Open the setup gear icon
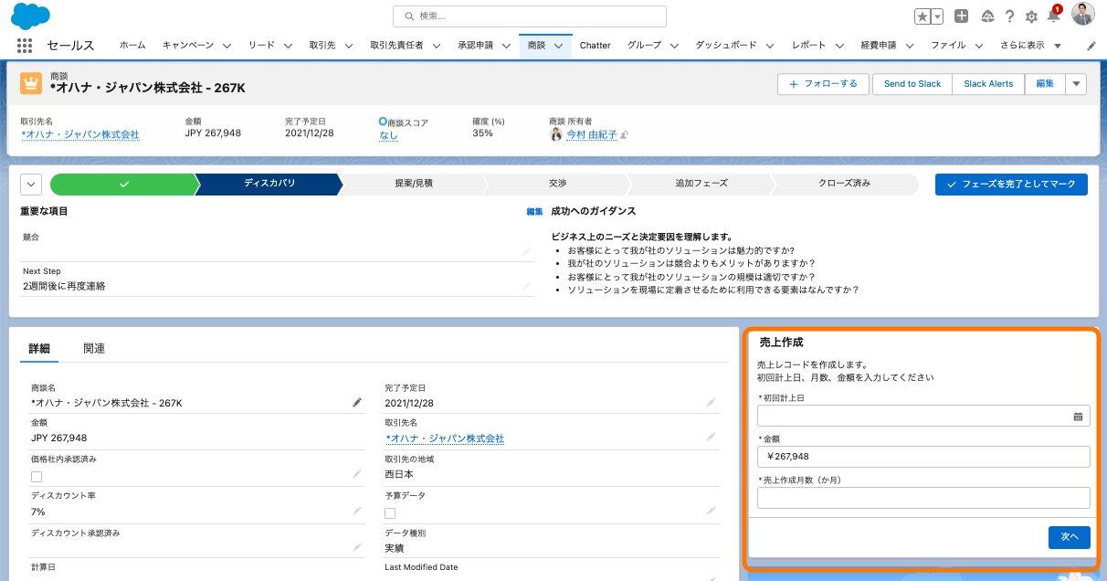Screen dimensions: 1107x581 click(x=1031, y=16)
